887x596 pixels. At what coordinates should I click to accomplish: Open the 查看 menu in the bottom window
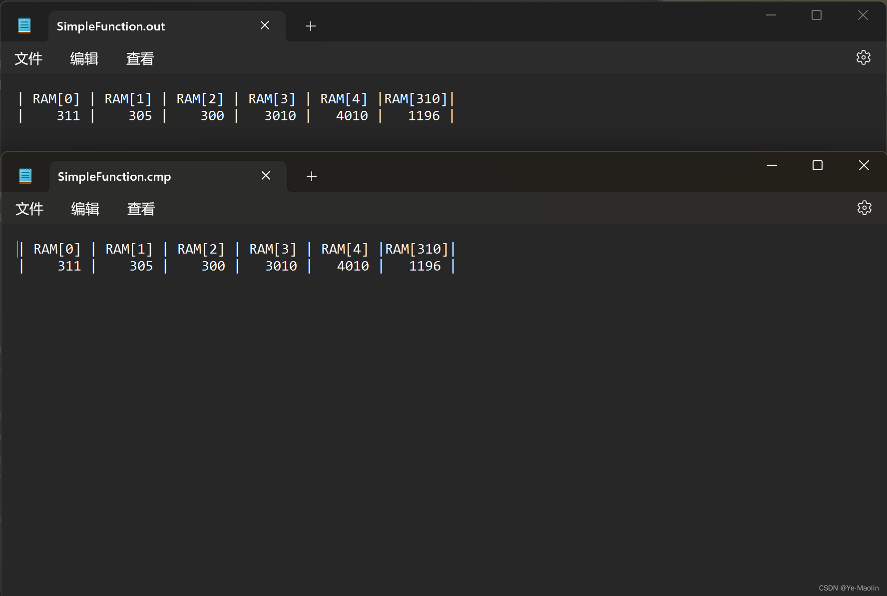click(x=141, y=209)
